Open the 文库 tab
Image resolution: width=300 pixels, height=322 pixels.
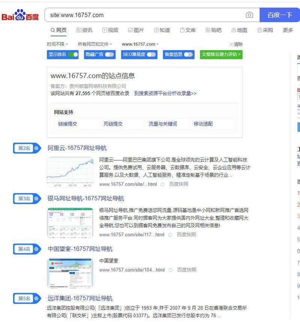[188, 30]
